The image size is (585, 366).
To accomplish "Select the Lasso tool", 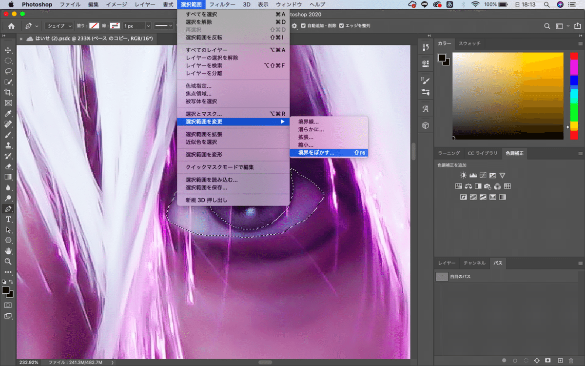I will click(x=8, y=71).
